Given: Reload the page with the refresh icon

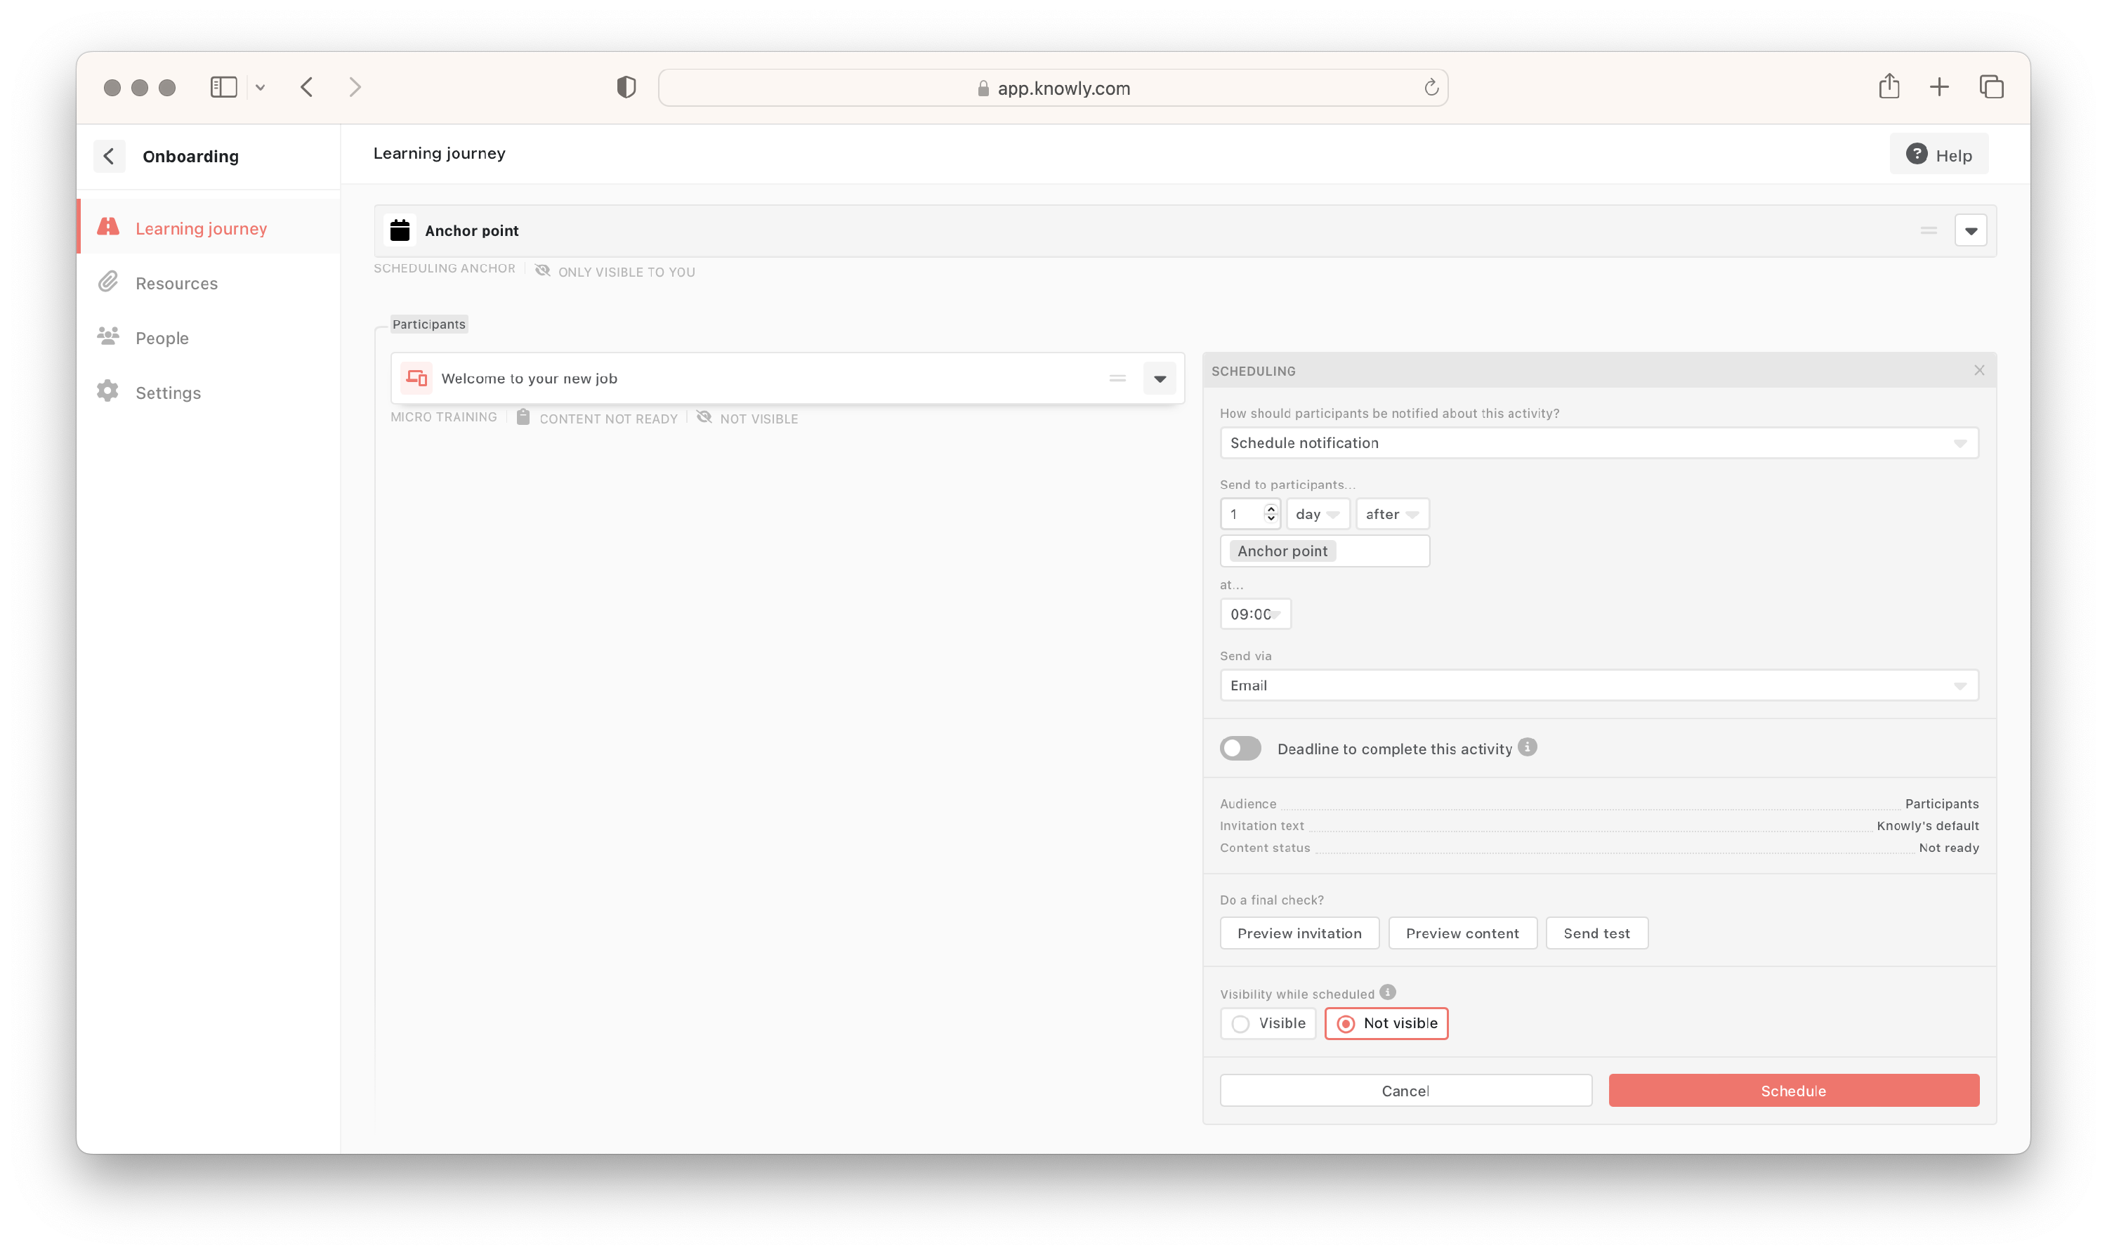Looking at the screenshot, I should 1431,88.
